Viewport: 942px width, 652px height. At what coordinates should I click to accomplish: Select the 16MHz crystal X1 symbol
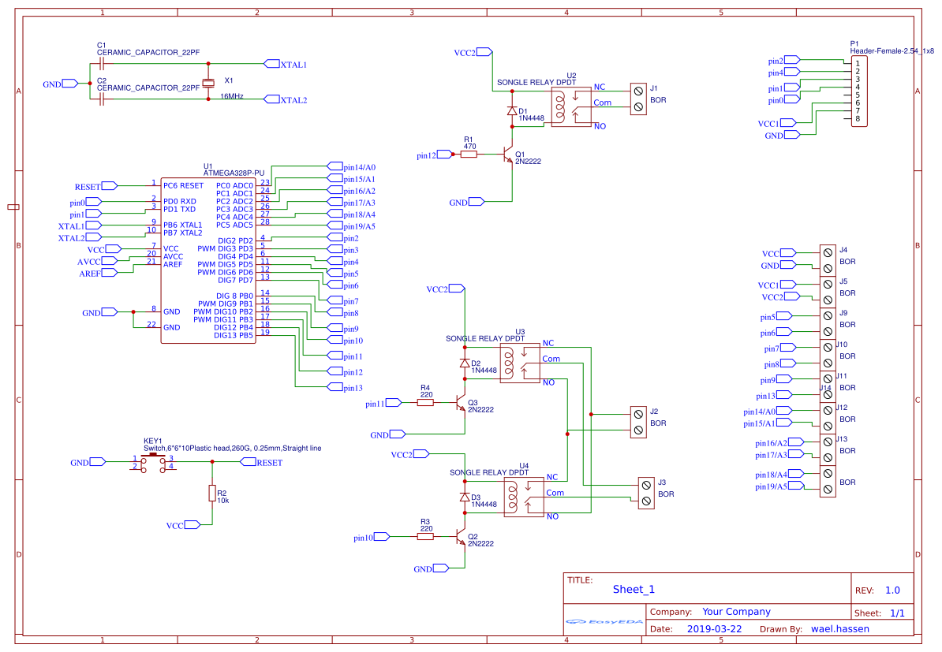tap(207, 83)
